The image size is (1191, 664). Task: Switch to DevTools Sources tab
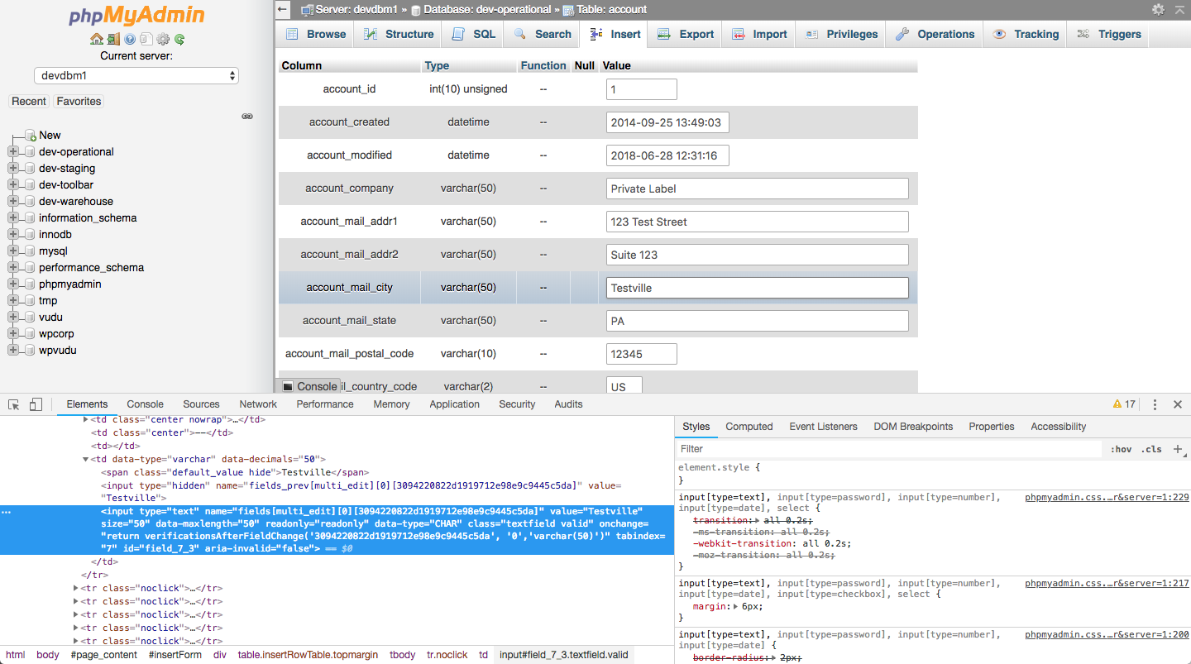201,404
